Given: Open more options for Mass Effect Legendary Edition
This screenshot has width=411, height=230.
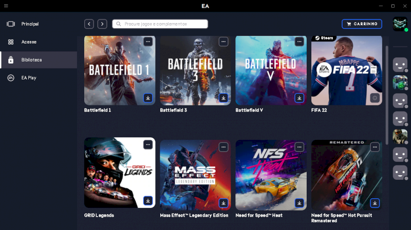Looking at the screenshot, I should 223,147.
